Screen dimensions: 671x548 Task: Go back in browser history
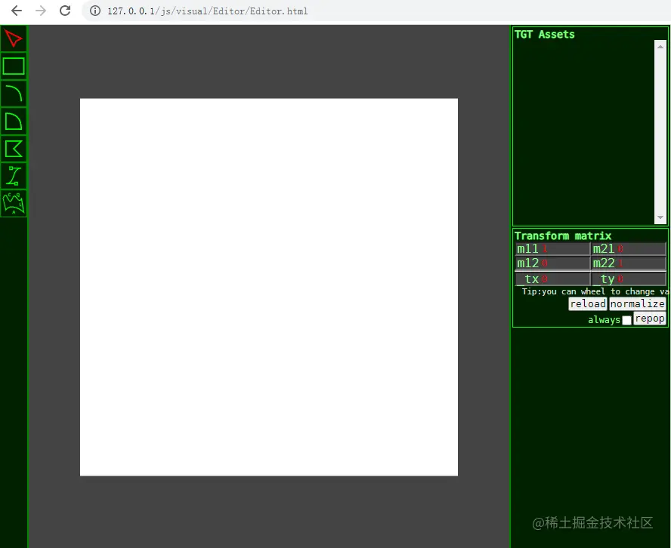[x=17, y=11]
